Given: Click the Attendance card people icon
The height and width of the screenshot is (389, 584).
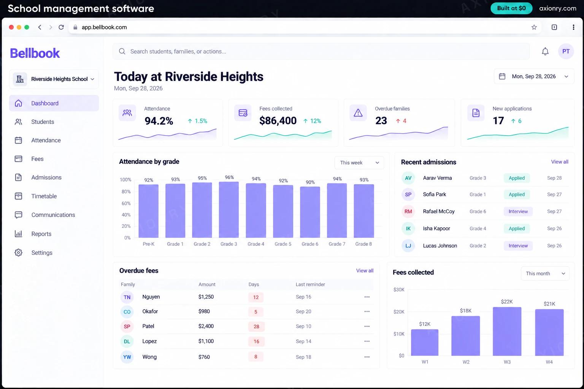Looking at the screenshot, I should coord(127,113).
